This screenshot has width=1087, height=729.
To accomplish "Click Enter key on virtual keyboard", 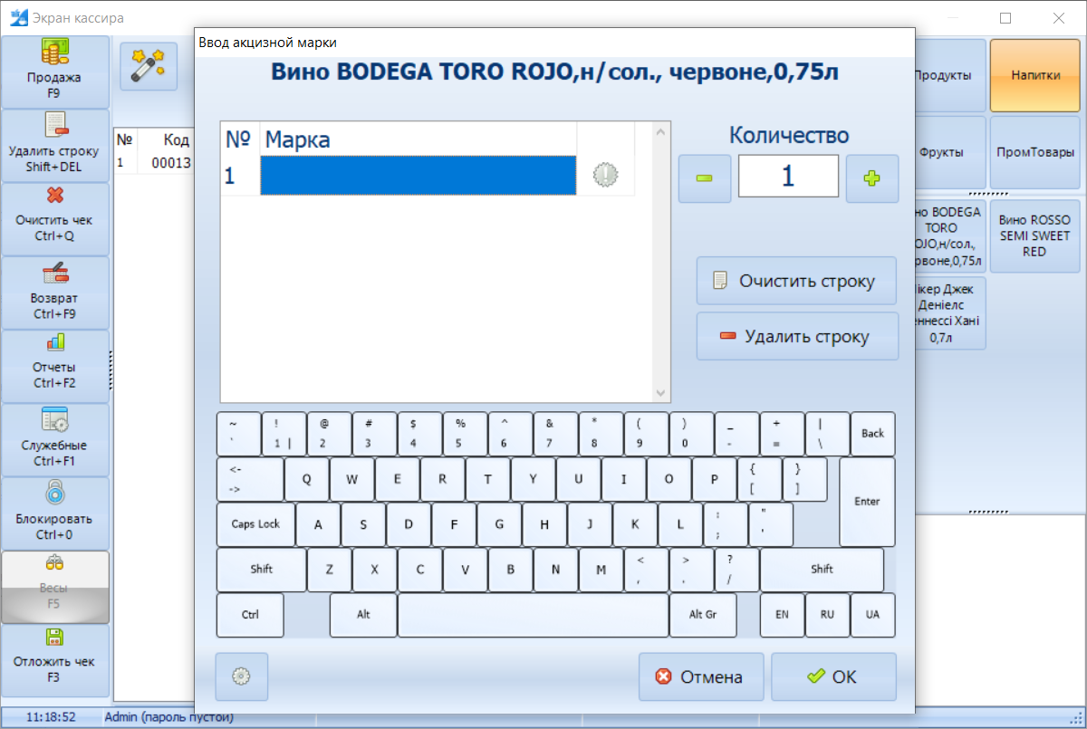I will pos(867,502).
